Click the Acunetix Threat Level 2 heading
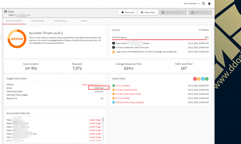This screenshot has width=241, height=144. tap(46, 33)
